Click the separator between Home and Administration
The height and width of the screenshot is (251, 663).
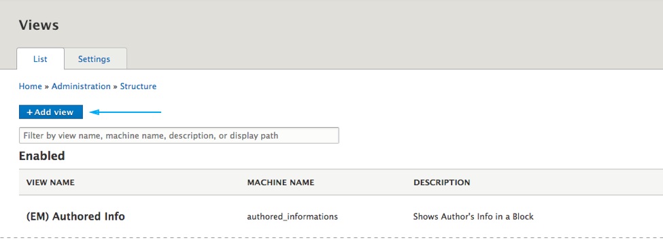click(47, 87)
